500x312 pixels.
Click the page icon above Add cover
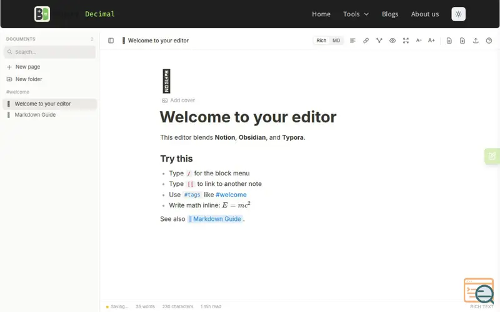pyautogui.click(x=166, y=81)
